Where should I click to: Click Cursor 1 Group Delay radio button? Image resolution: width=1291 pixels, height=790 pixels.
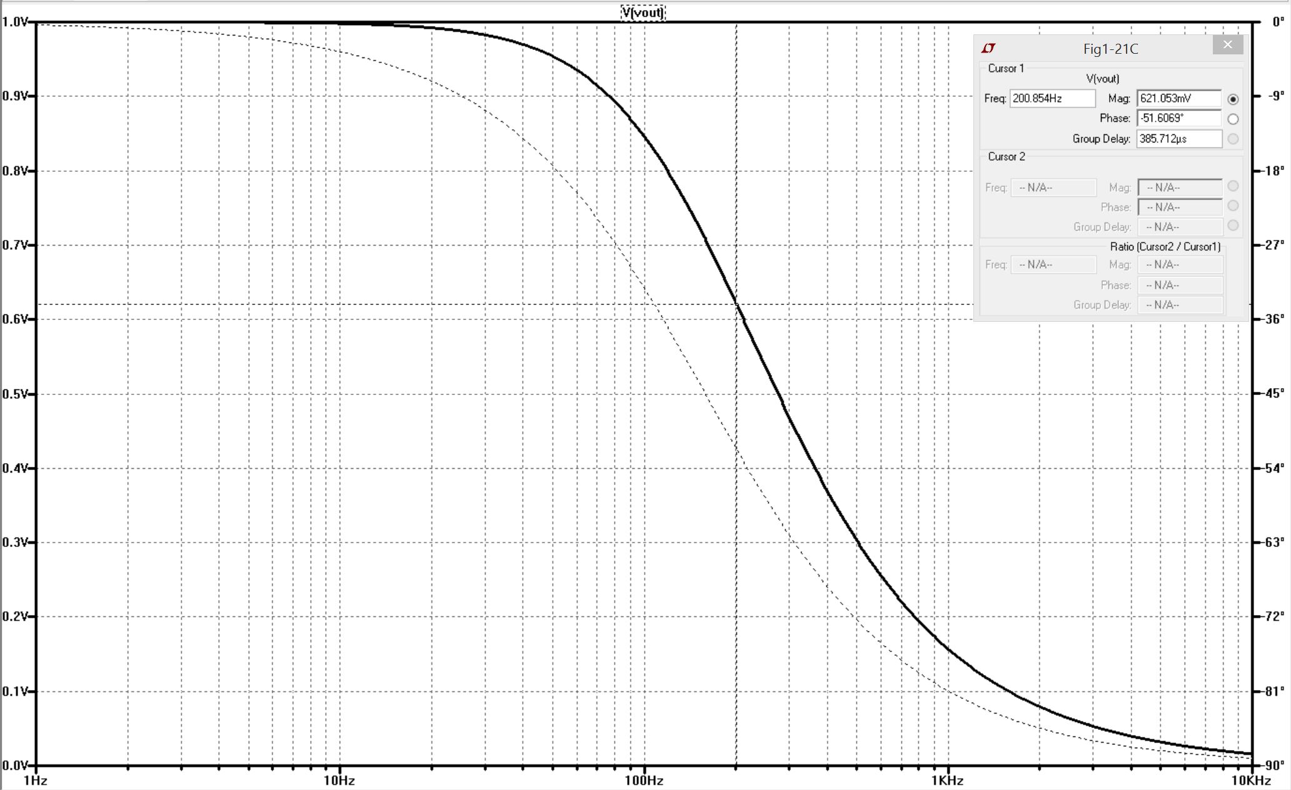[1233, 139]
